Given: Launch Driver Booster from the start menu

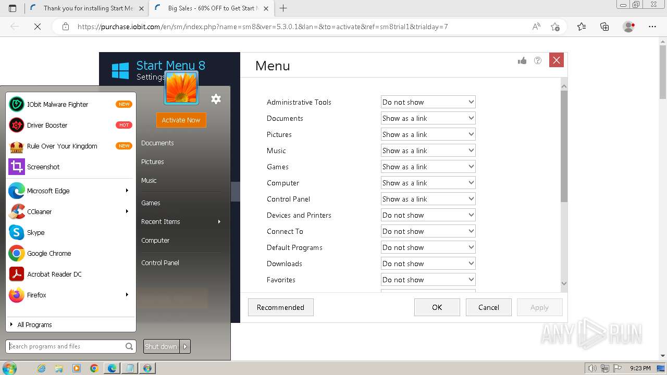Looking at the screenshot, I should [70, 125].
